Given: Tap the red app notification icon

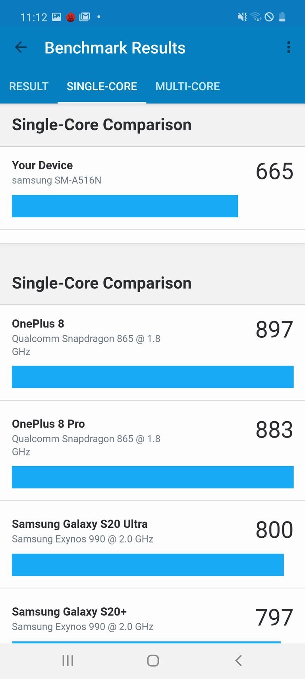Looking at the screenshot, I should (71, 17).
